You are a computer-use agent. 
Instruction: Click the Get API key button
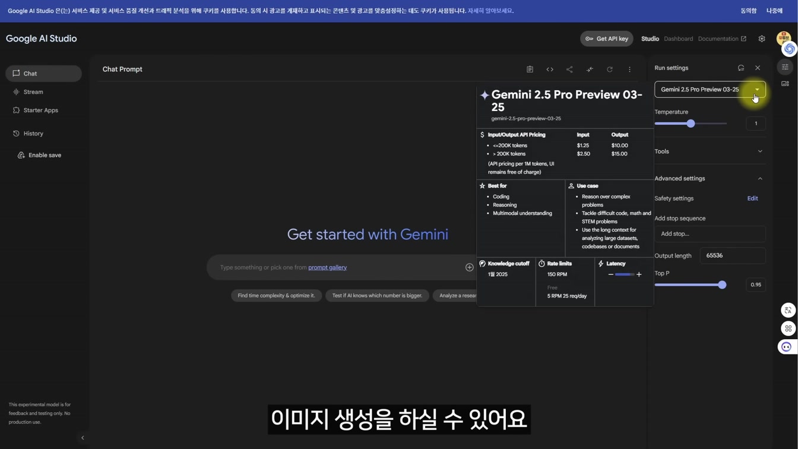coord(606,39)
